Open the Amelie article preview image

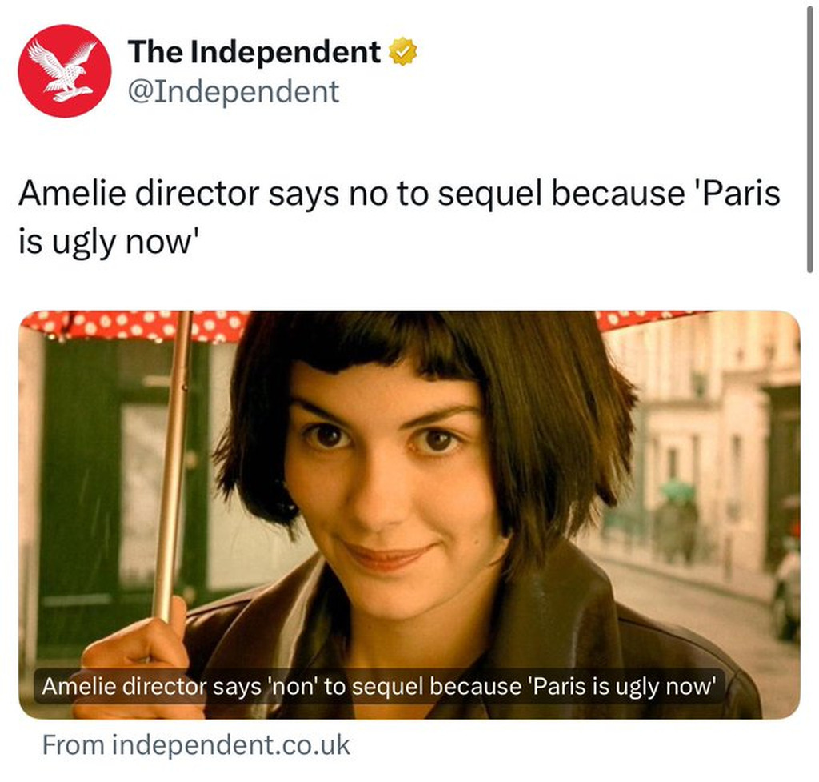(409, 515)
